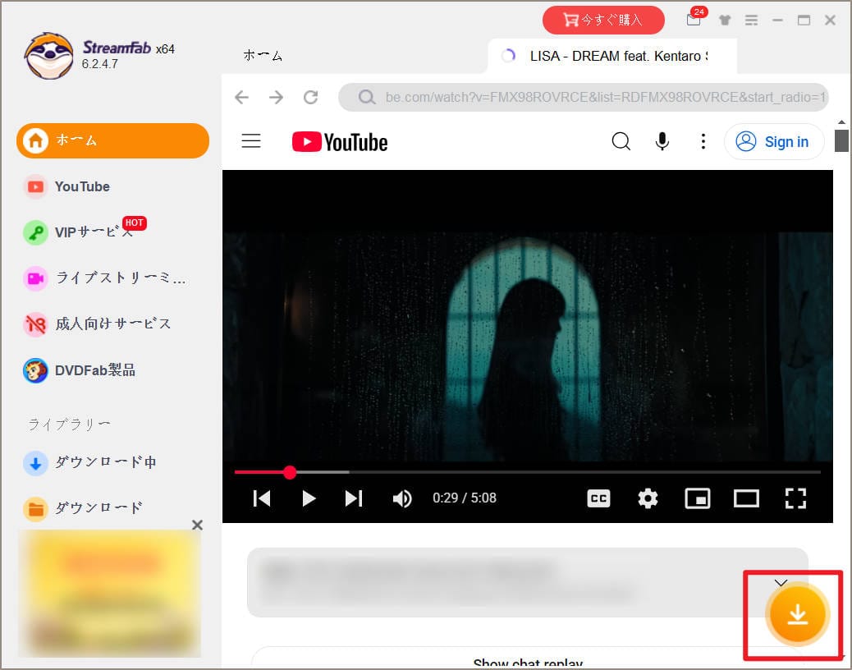
Task: Open the StreamFab hamburger settings menu
Action: pos(752,20)
